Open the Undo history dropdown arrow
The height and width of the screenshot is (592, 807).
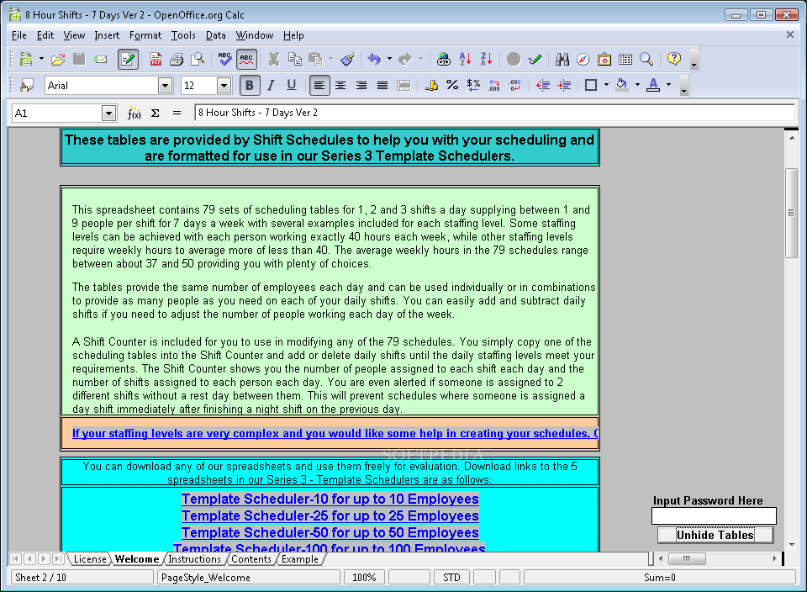[389, 59]
